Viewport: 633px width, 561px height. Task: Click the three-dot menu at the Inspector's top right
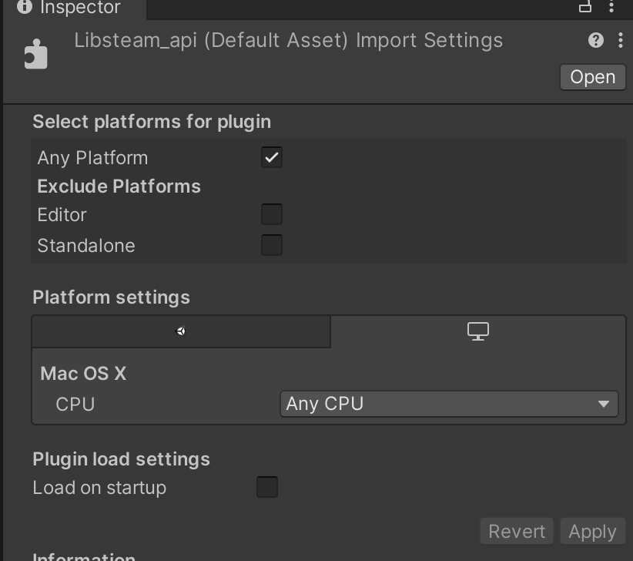pyautogui.click(x=612, y=7)
